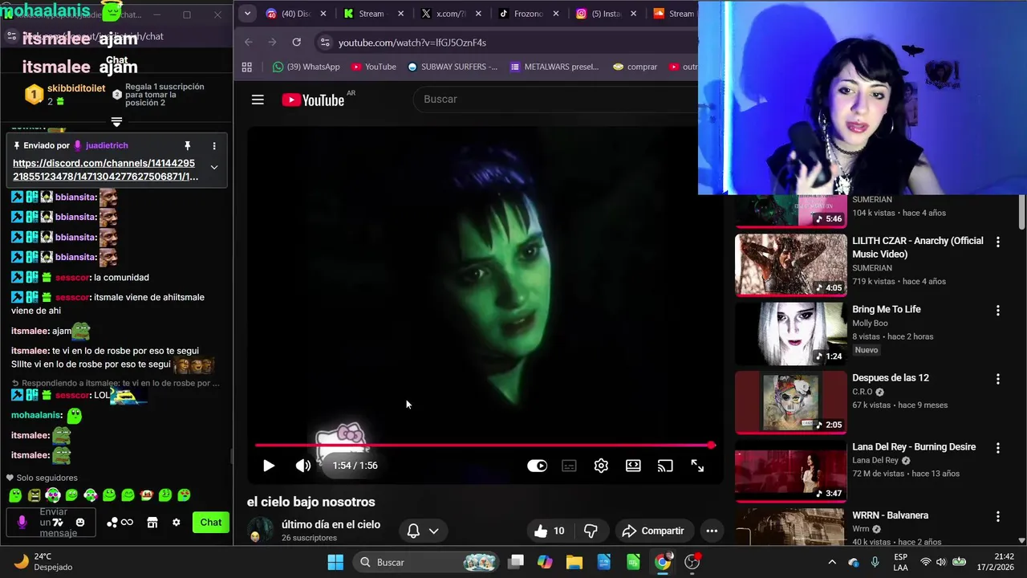1027x578 pixels.
Task: Click the progress bar scrubber handle
Action: tap(711, 445)
